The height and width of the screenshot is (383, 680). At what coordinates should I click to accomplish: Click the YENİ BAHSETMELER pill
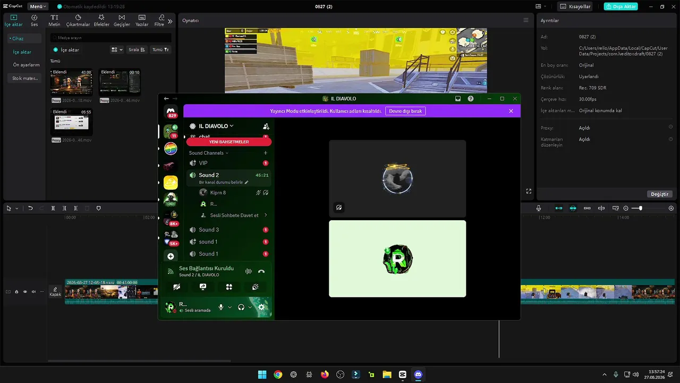click(229, 142)
